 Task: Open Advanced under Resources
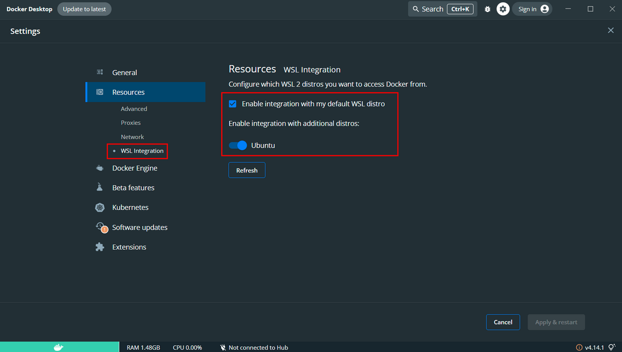[x=134, y=109]
